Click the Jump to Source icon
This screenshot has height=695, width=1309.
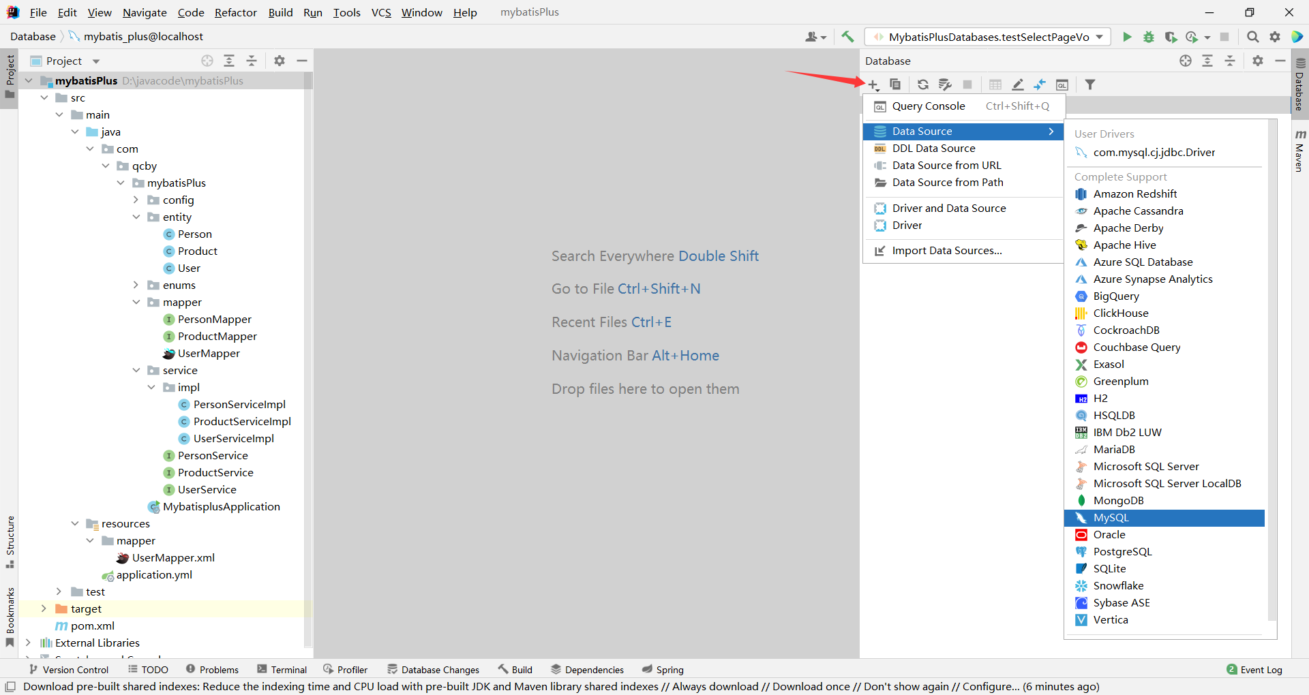[1040, 84]
